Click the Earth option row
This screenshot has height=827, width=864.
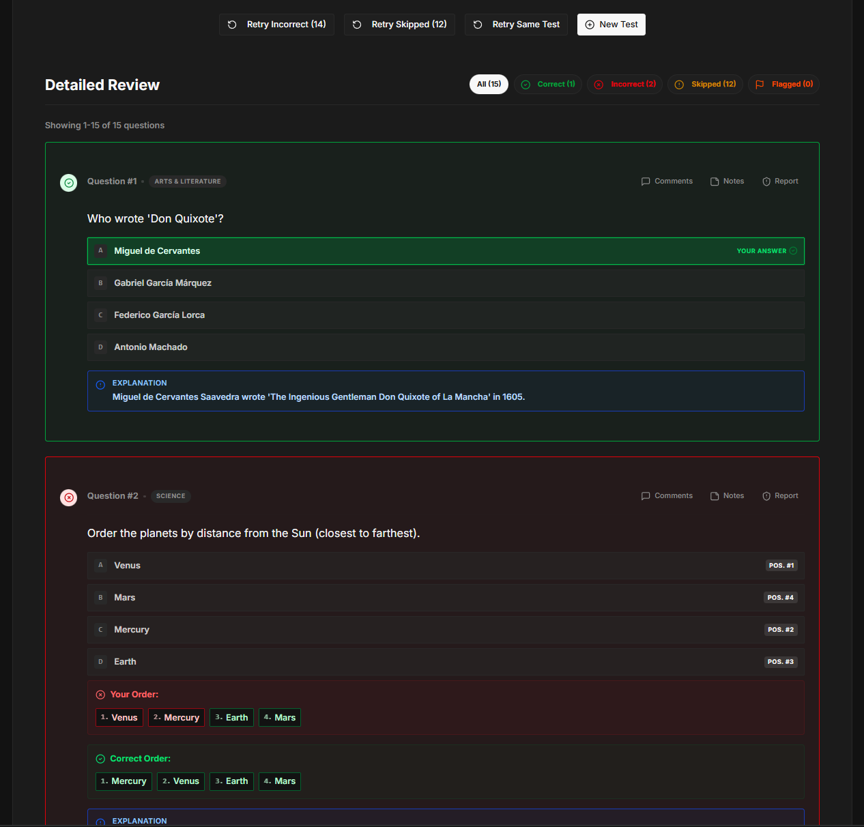click(446, 662)
